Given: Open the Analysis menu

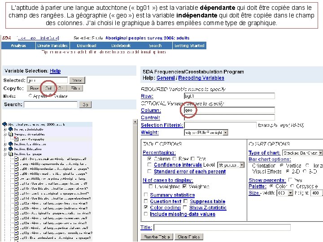Looking at the screenshot, I should pos(18,46).
